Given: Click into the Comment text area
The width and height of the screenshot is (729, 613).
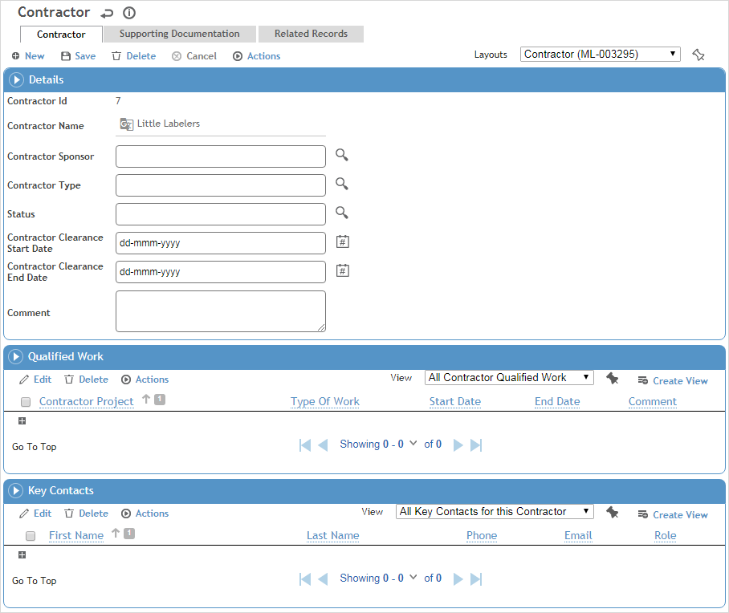Looking at the screenshot, I should click(221, 311).
